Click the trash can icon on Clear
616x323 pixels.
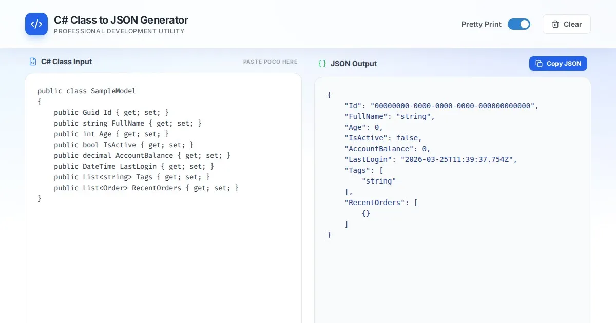[x=555, y=24]
